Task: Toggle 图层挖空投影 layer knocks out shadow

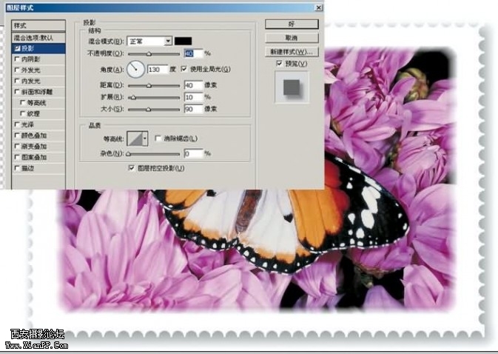Action: pos(131,168)
